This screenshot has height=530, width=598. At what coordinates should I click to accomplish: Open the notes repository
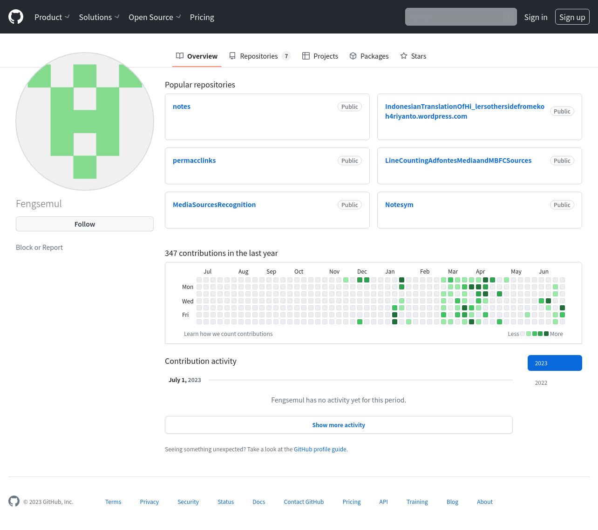pos(182,106)
